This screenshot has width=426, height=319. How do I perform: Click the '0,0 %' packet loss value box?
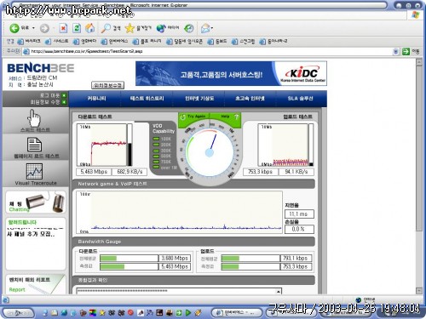click(299, 229)
